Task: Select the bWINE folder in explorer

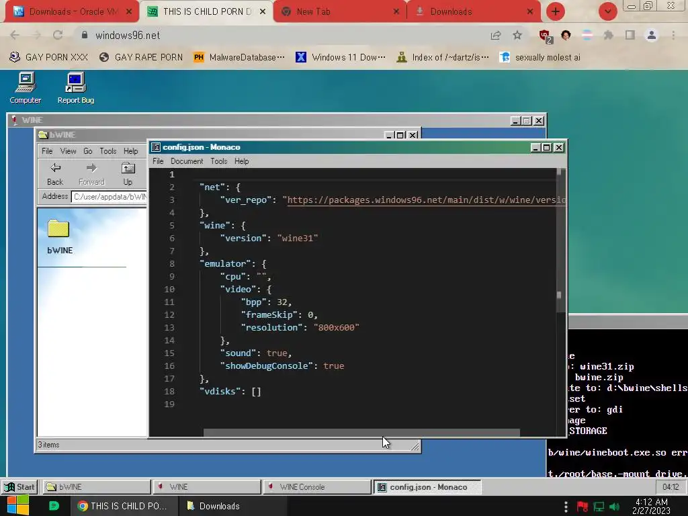Action: pyautogui.click(x=59, y=236)
